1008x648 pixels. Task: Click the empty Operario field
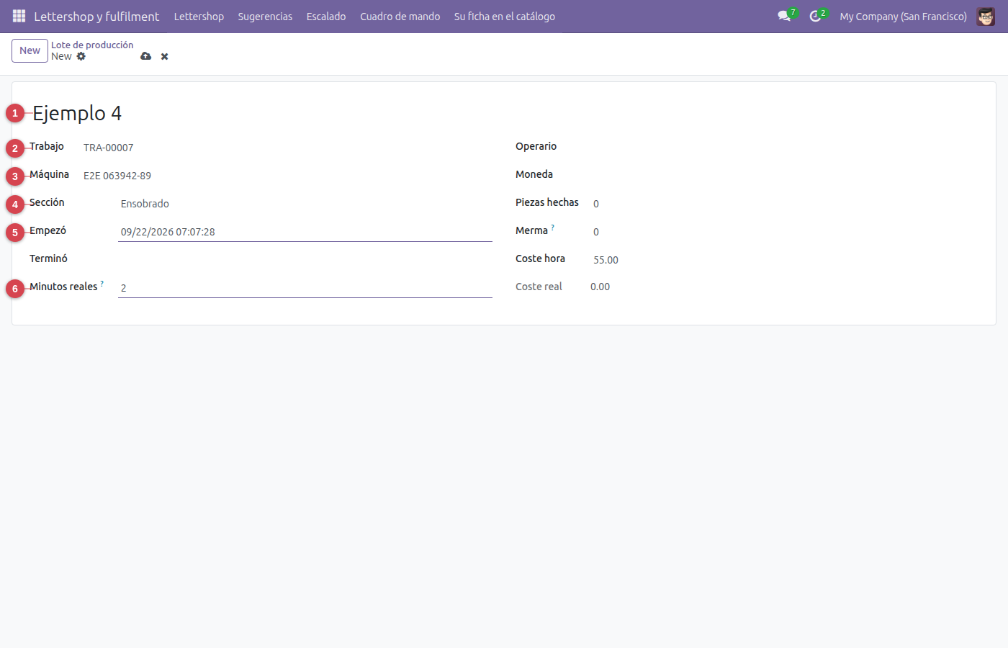coord(785,148)
